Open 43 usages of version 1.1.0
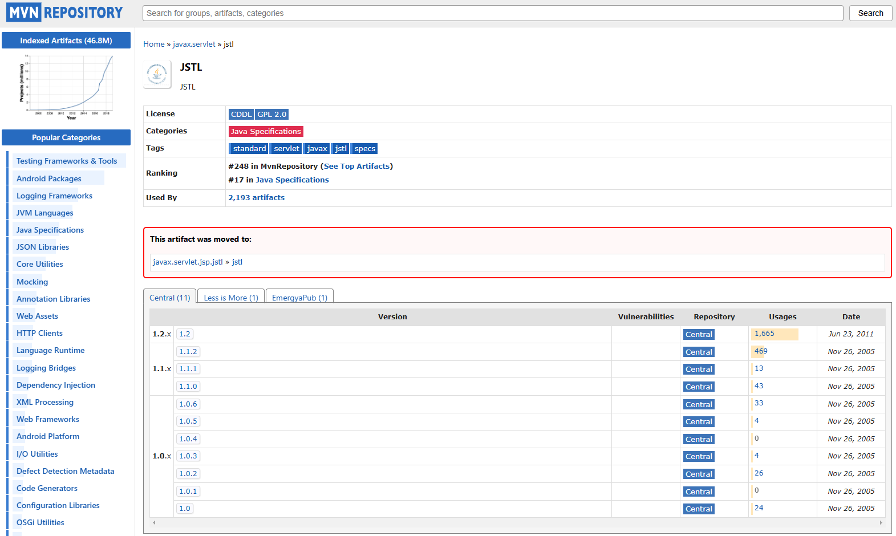This screenshot has height=536, width=896. tap(759, 386)
